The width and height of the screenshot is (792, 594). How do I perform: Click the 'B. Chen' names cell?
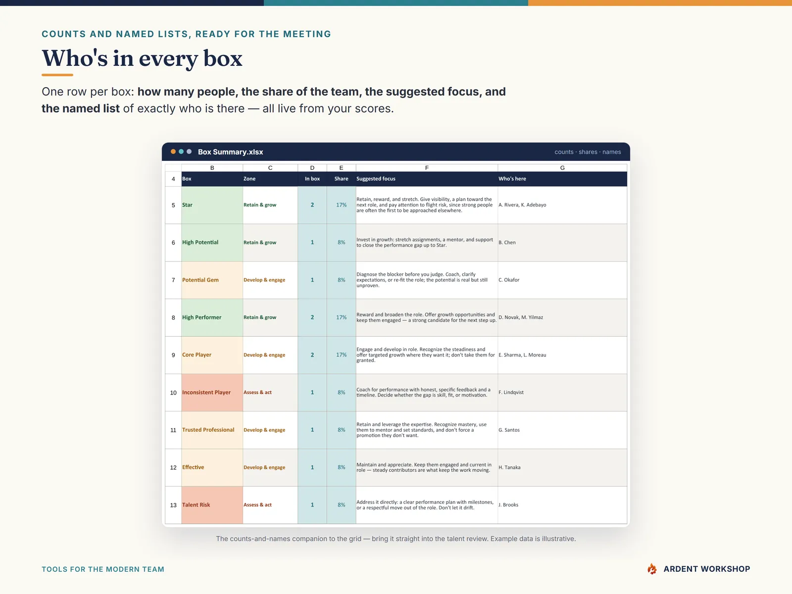(562, 243)
